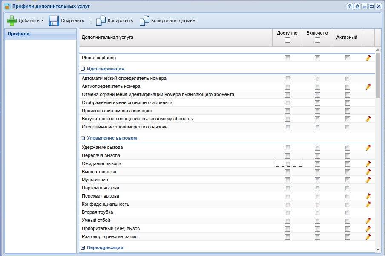Click the floppy disk Save icon
The height and width of the screenshot is (256, 385).
[x=54, y=20]
